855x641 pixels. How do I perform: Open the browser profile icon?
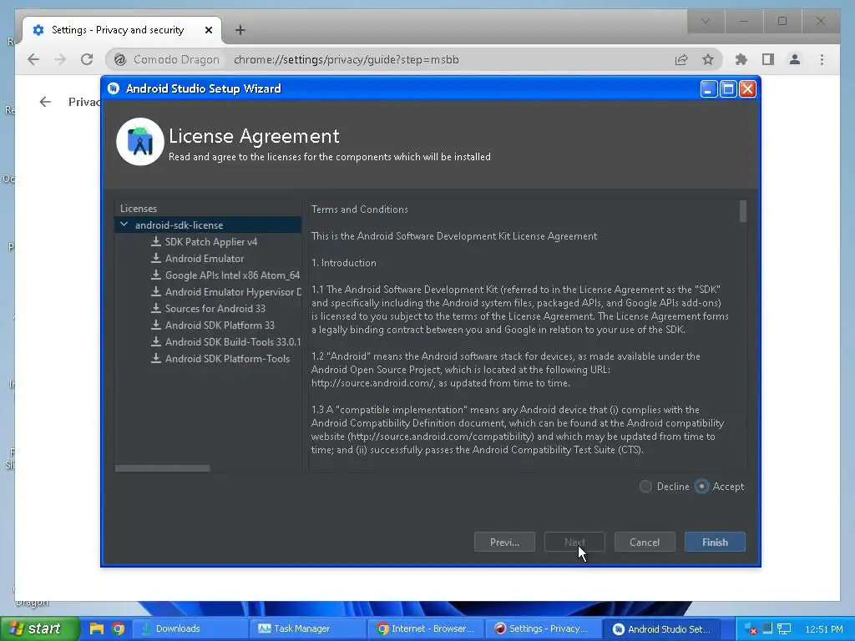click(x=795, y=59)
